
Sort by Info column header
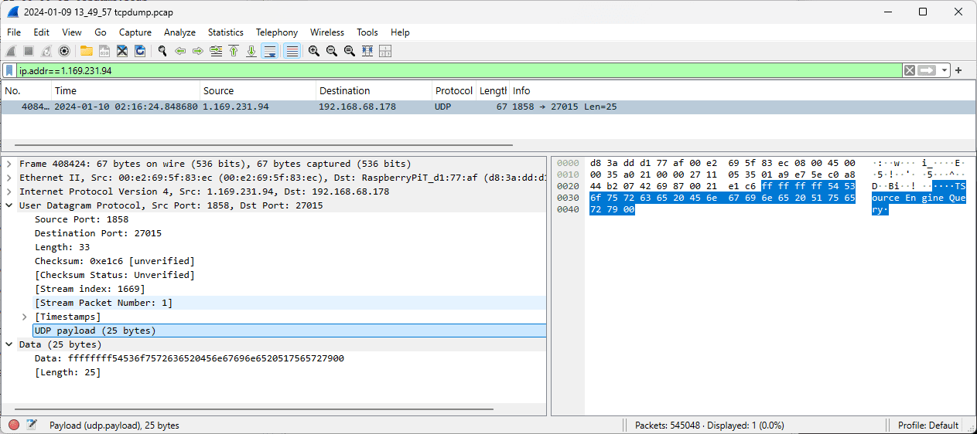coord(743,91)
